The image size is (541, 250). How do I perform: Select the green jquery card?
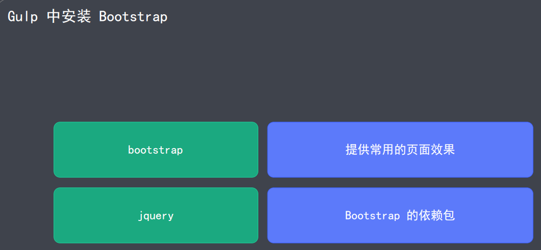pos(156,215)
